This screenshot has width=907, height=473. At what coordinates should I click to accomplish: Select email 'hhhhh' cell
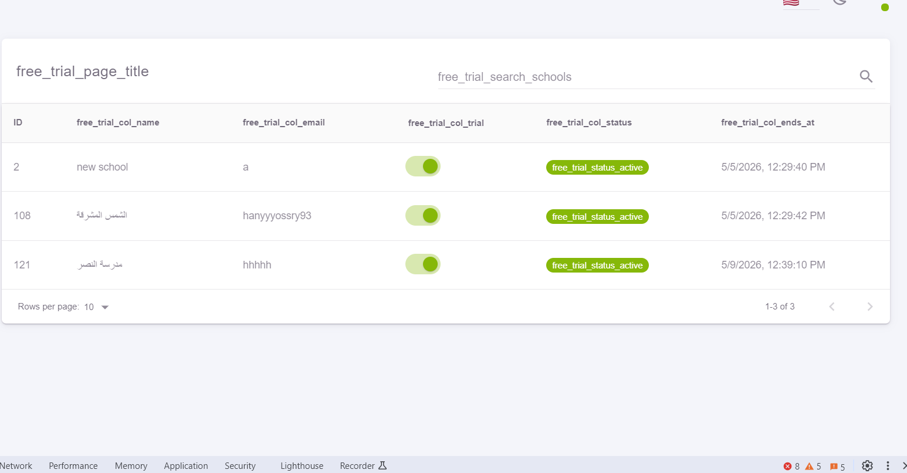point(257,265)
